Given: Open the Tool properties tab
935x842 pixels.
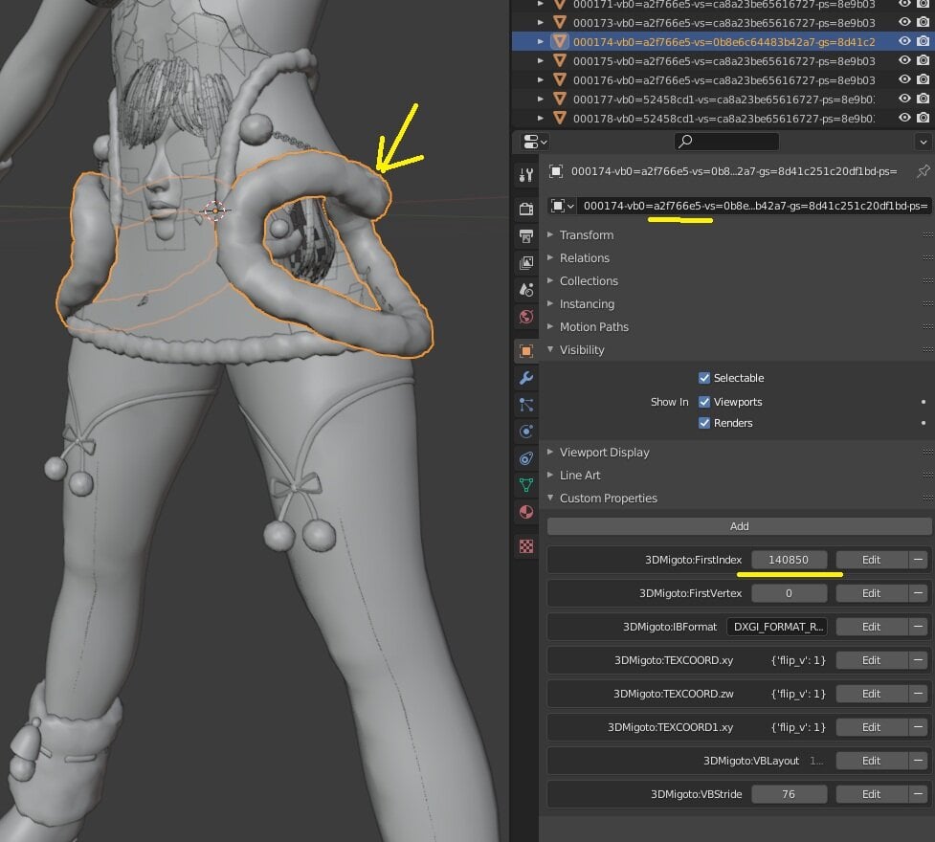Looking at the screenshot, I should point(526,175).
